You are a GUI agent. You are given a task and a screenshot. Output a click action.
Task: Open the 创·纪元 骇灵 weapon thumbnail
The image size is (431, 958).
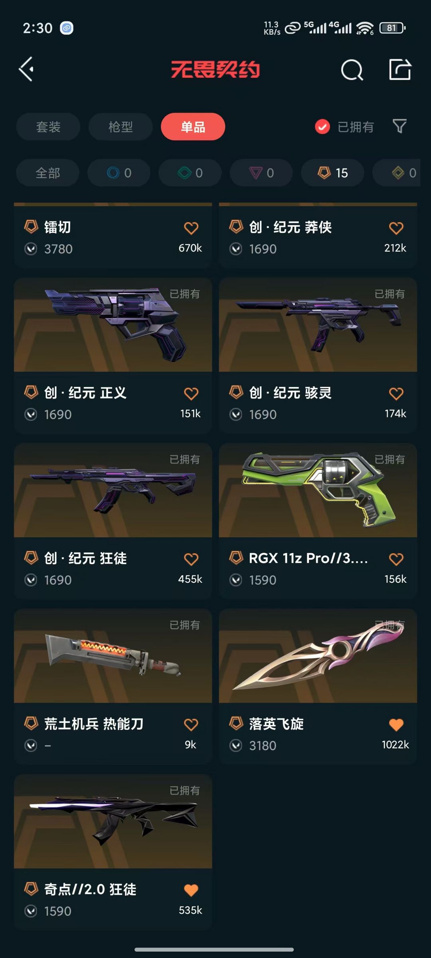(318, 325)
